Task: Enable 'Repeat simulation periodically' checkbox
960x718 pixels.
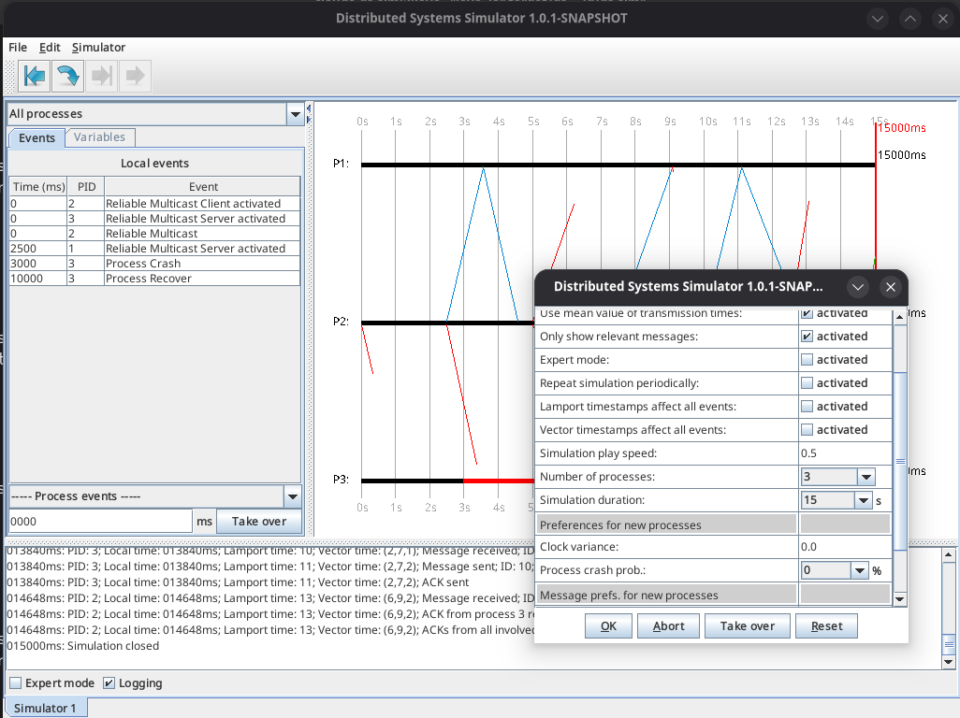Action: [807, 383]
